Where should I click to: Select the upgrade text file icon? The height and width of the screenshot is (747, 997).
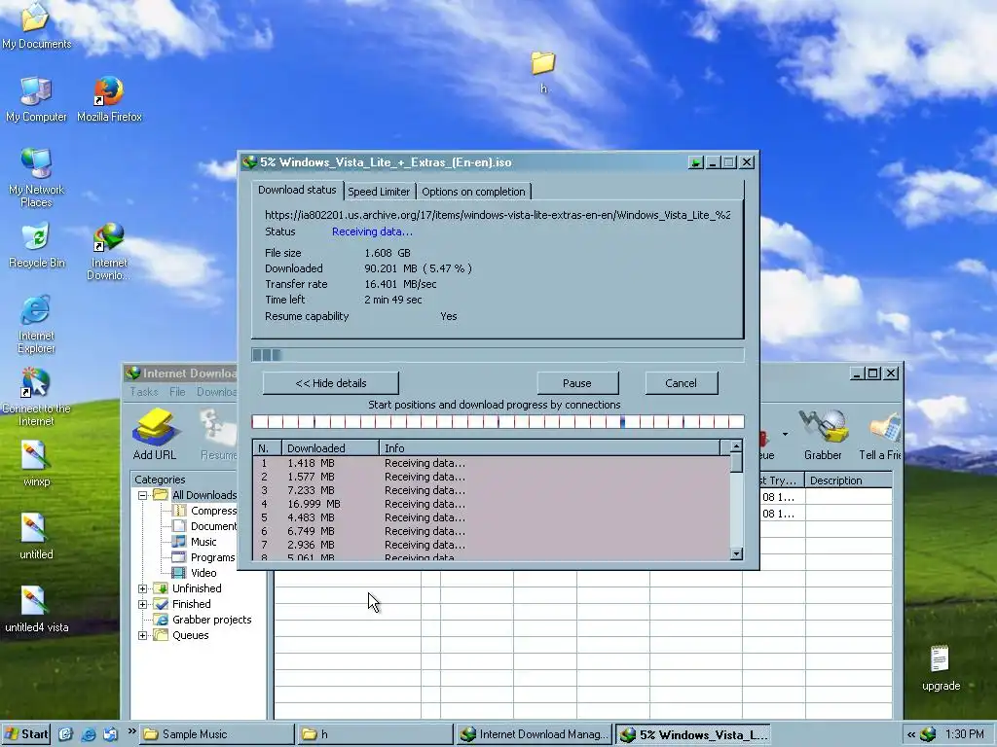(941, 668)
